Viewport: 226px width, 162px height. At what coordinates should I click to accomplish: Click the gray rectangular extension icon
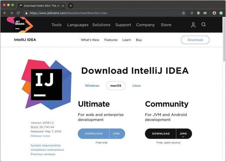pos(205,13)
